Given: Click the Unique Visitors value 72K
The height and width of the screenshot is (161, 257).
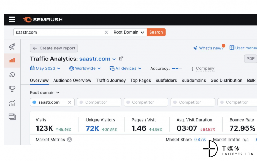Looking at the screenshot, I should click(92, 128).
